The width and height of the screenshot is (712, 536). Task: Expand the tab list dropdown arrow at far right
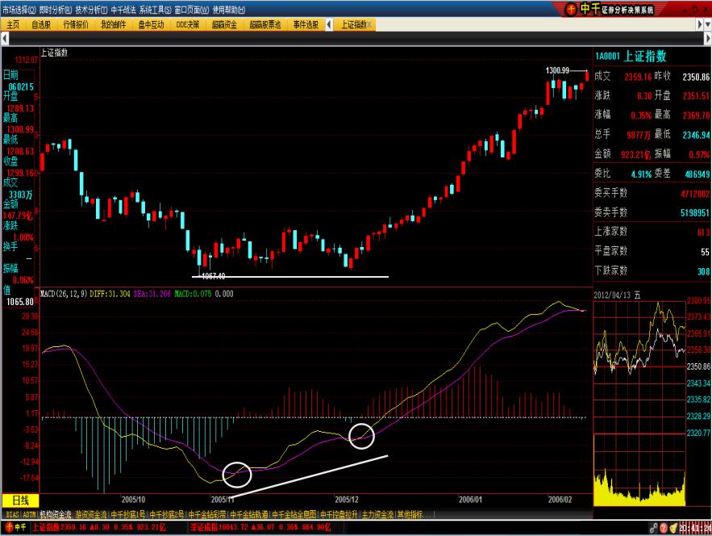pos(706,25)
